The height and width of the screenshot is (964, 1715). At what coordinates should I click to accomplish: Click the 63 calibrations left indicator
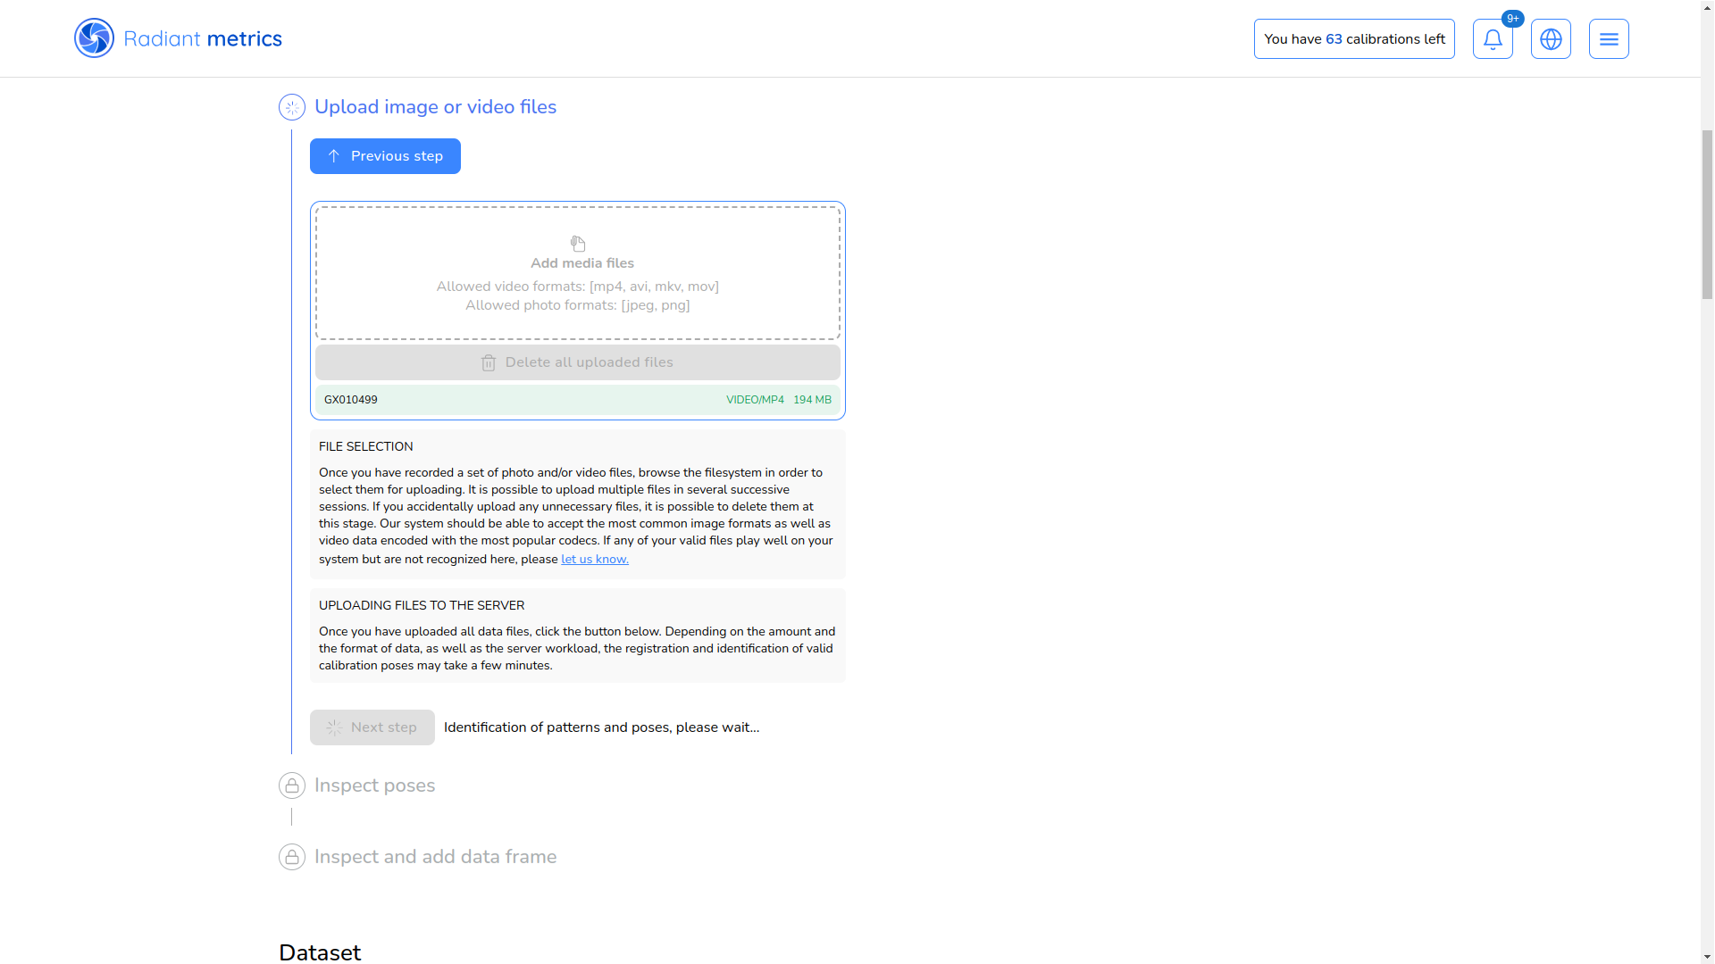point(1353,39)
